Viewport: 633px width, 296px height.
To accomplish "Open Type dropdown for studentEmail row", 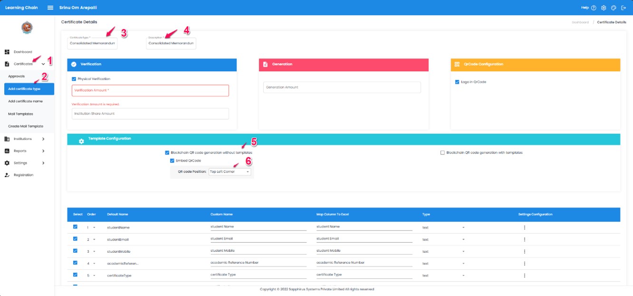I will click(x=463, y=239).
